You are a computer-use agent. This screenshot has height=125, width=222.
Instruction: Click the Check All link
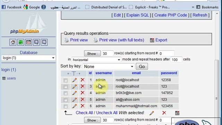[x=84, y=113]
